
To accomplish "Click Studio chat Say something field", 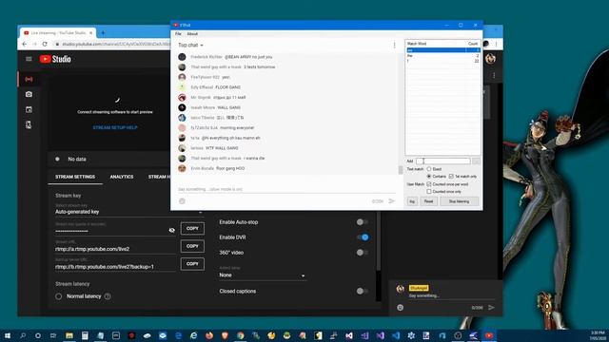I will click(x=452, y=295).
